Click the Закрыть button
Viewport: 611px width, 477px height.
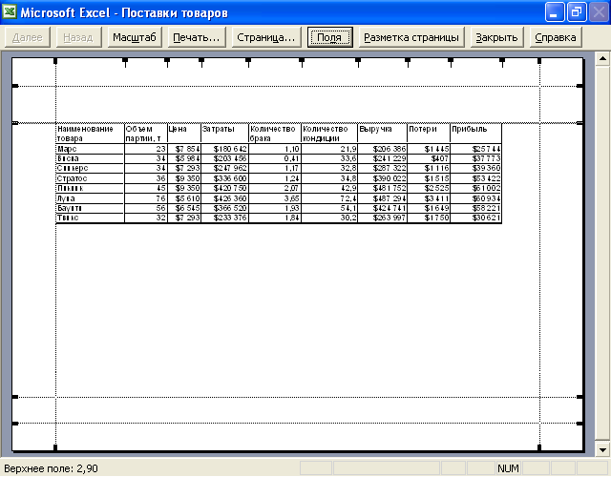tap(496, 37)
